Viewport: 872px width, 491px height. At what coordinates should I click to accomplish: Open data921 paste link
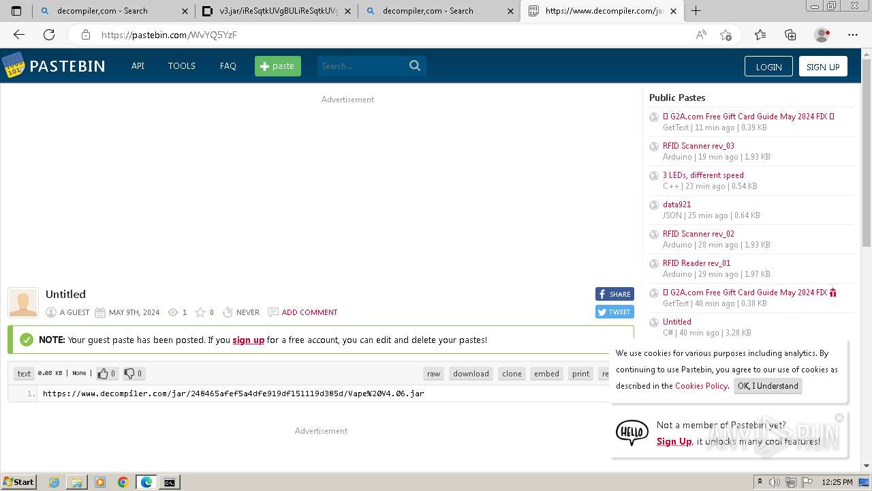(x=676, y=205)
